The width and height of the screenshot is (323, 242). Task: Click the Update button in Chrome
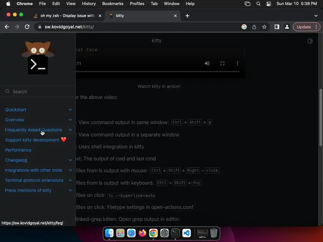(x=304, y=27)
